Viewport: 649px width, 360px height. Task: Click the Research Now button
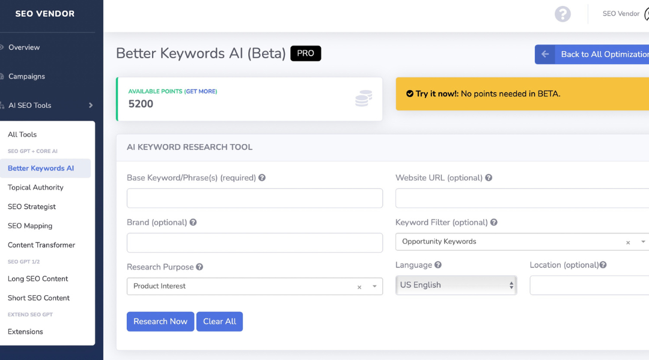(x=160, y=322)
